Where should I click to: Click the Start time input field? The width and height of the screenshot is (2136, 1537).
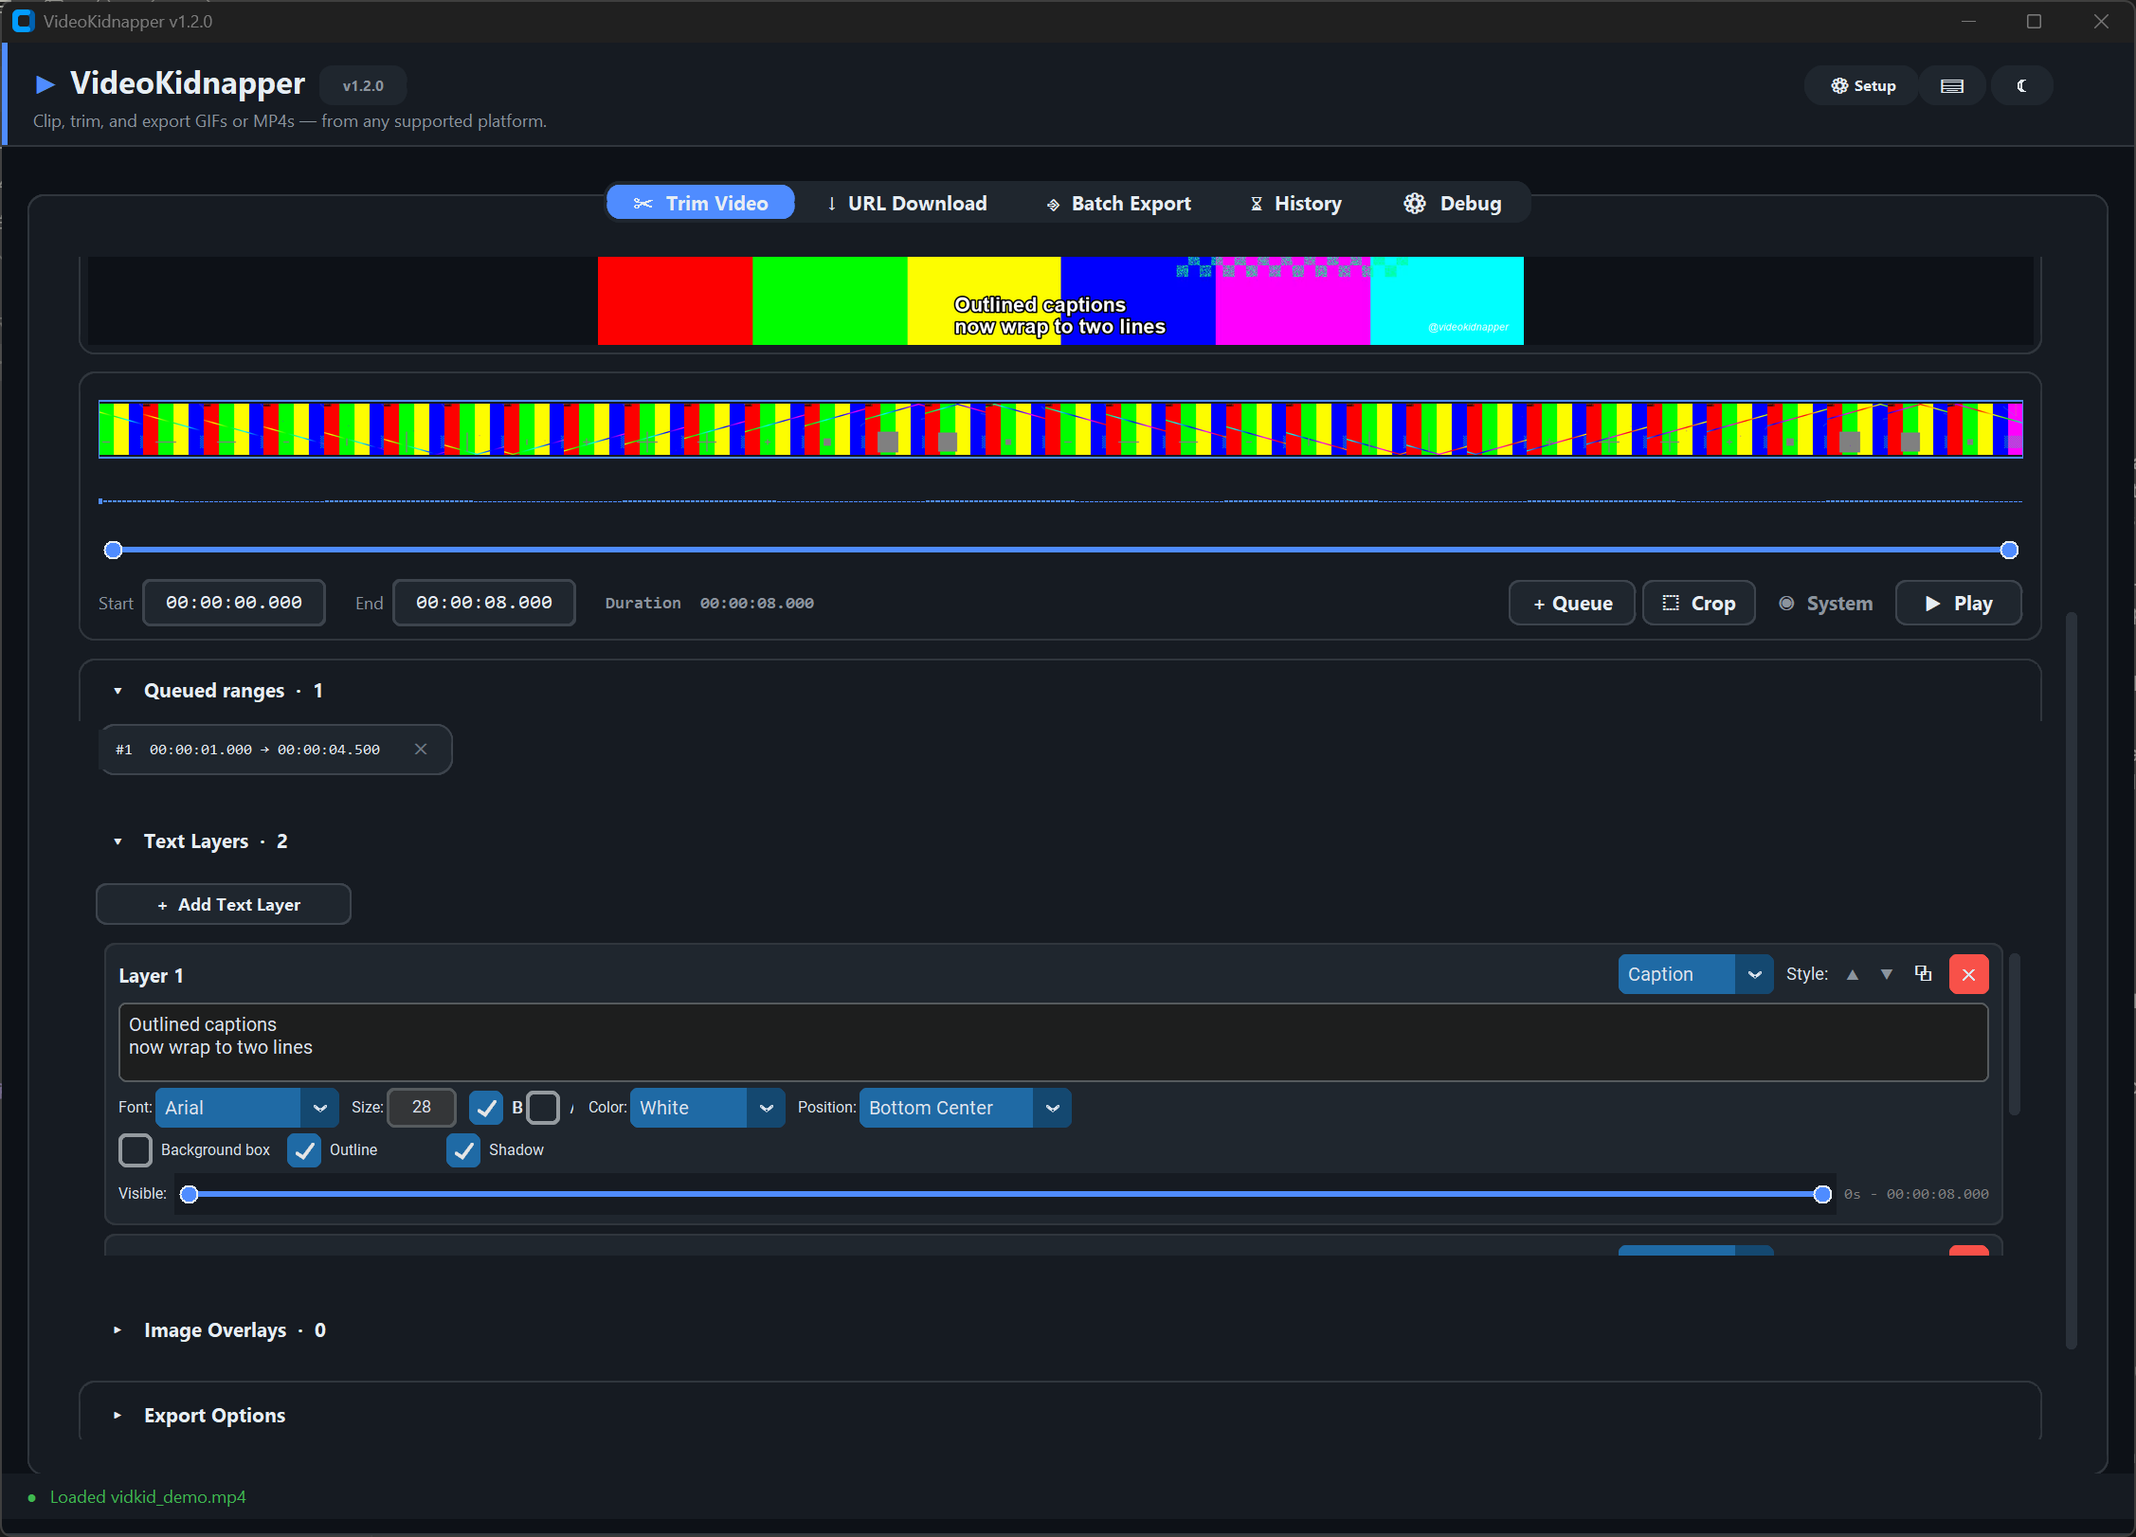click(x=234, y=603)
